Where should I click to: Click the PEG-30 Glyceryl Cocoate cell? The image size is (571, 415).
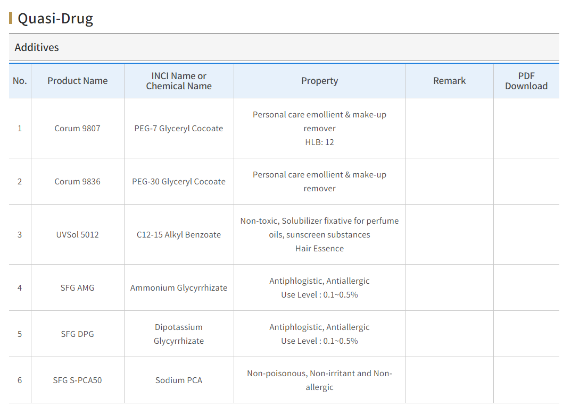click(x=179, y=181)
